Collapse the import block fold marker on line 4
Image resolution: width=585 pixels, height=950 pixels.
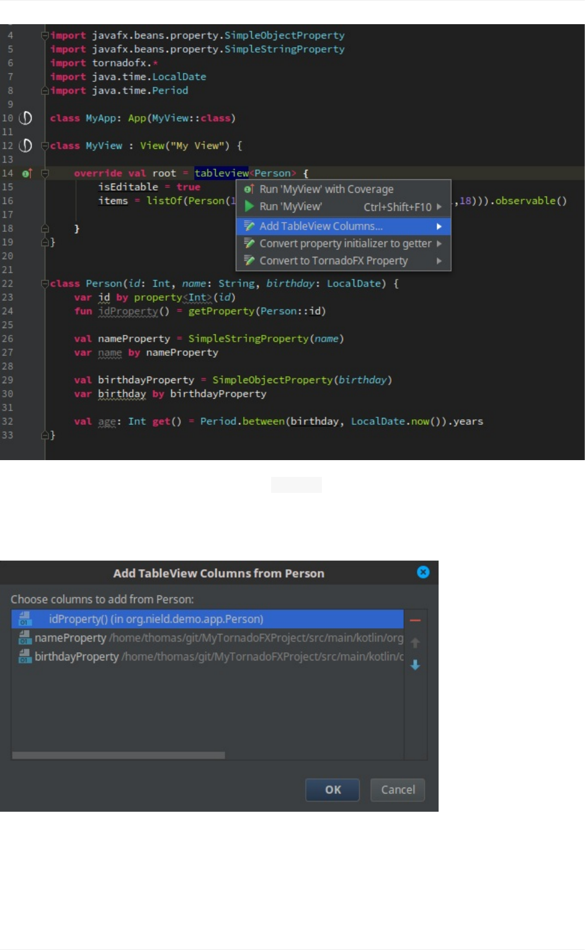click(x=45, y=35)
